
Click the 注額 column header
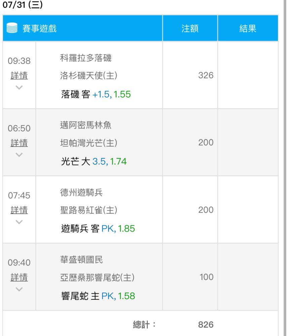point(190,28)
